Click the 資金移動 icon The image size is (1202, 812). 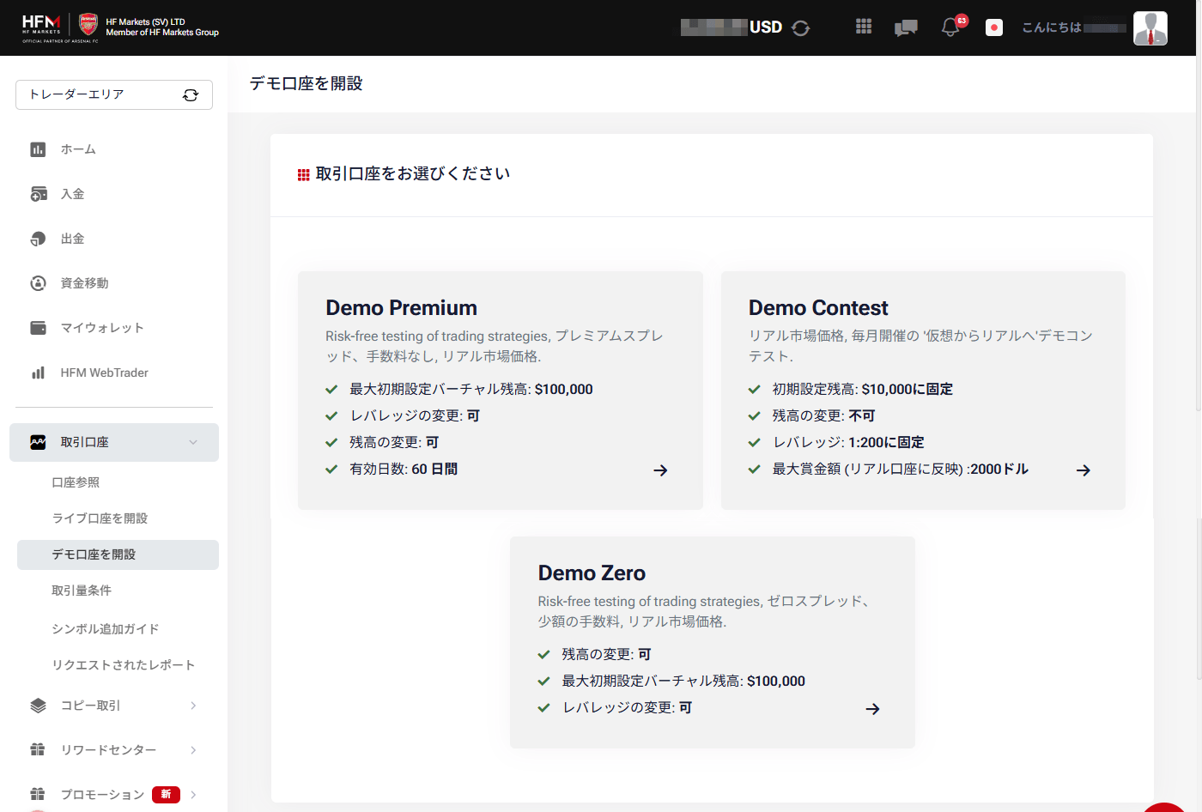38,283
